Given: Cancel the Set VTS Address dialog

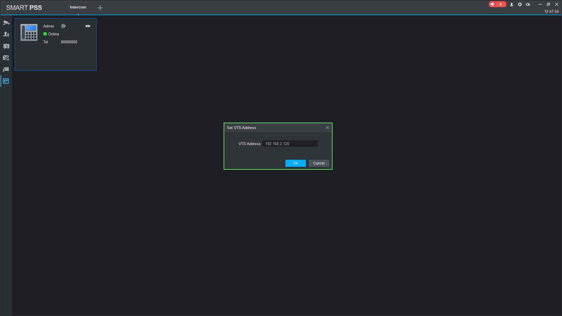Looking at the screenshot, I should (319, 163).
